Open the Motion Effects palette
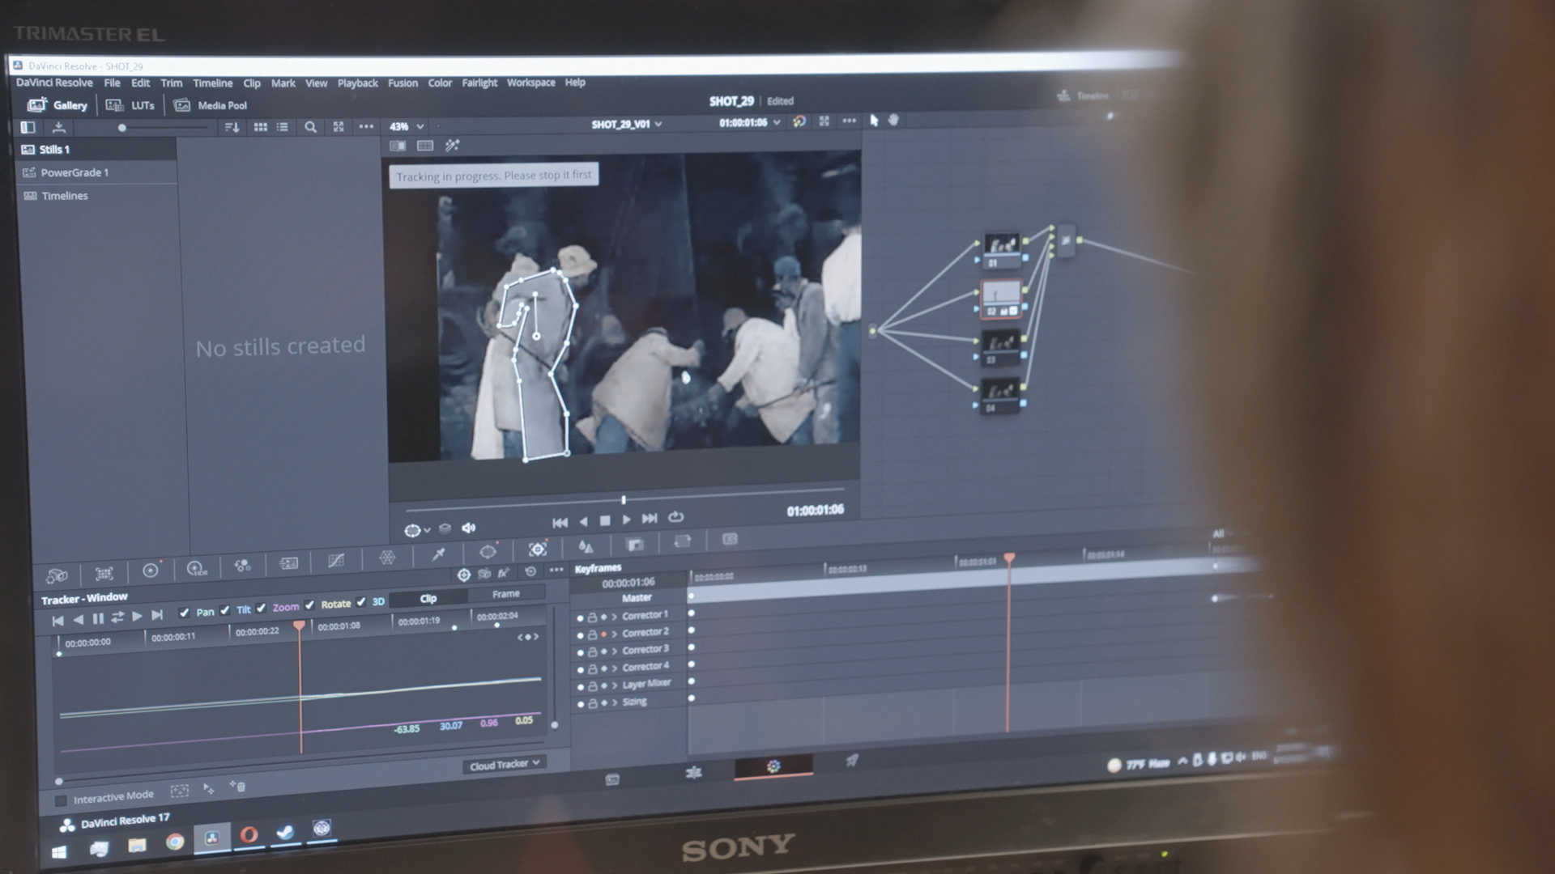 (x=288, y=563)
